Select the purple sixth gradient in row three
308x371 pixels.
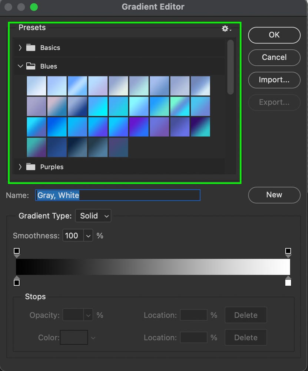coord(139,127)
